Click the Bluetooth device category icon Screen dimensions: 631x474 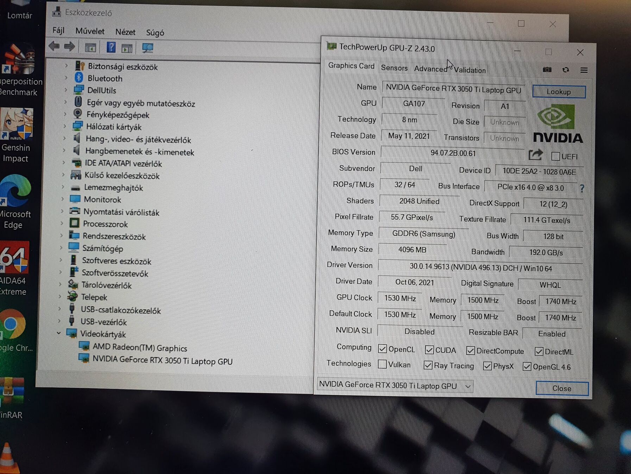tap(79, 78)
